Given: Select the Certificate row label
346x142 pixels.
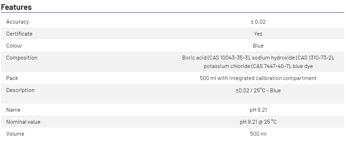Looking at the screenshot, I should (19, 34).
